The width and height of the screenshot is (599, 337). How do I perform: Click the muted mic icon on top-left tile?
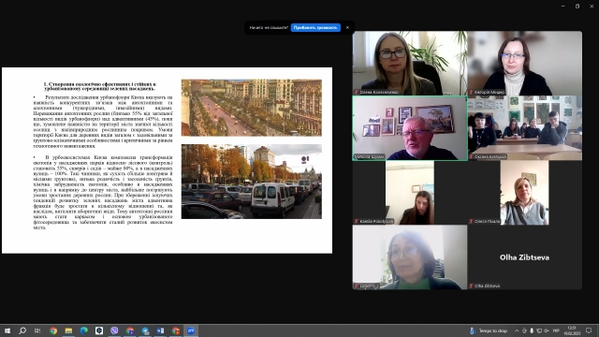pyautogui.click(x=357, y=92)
